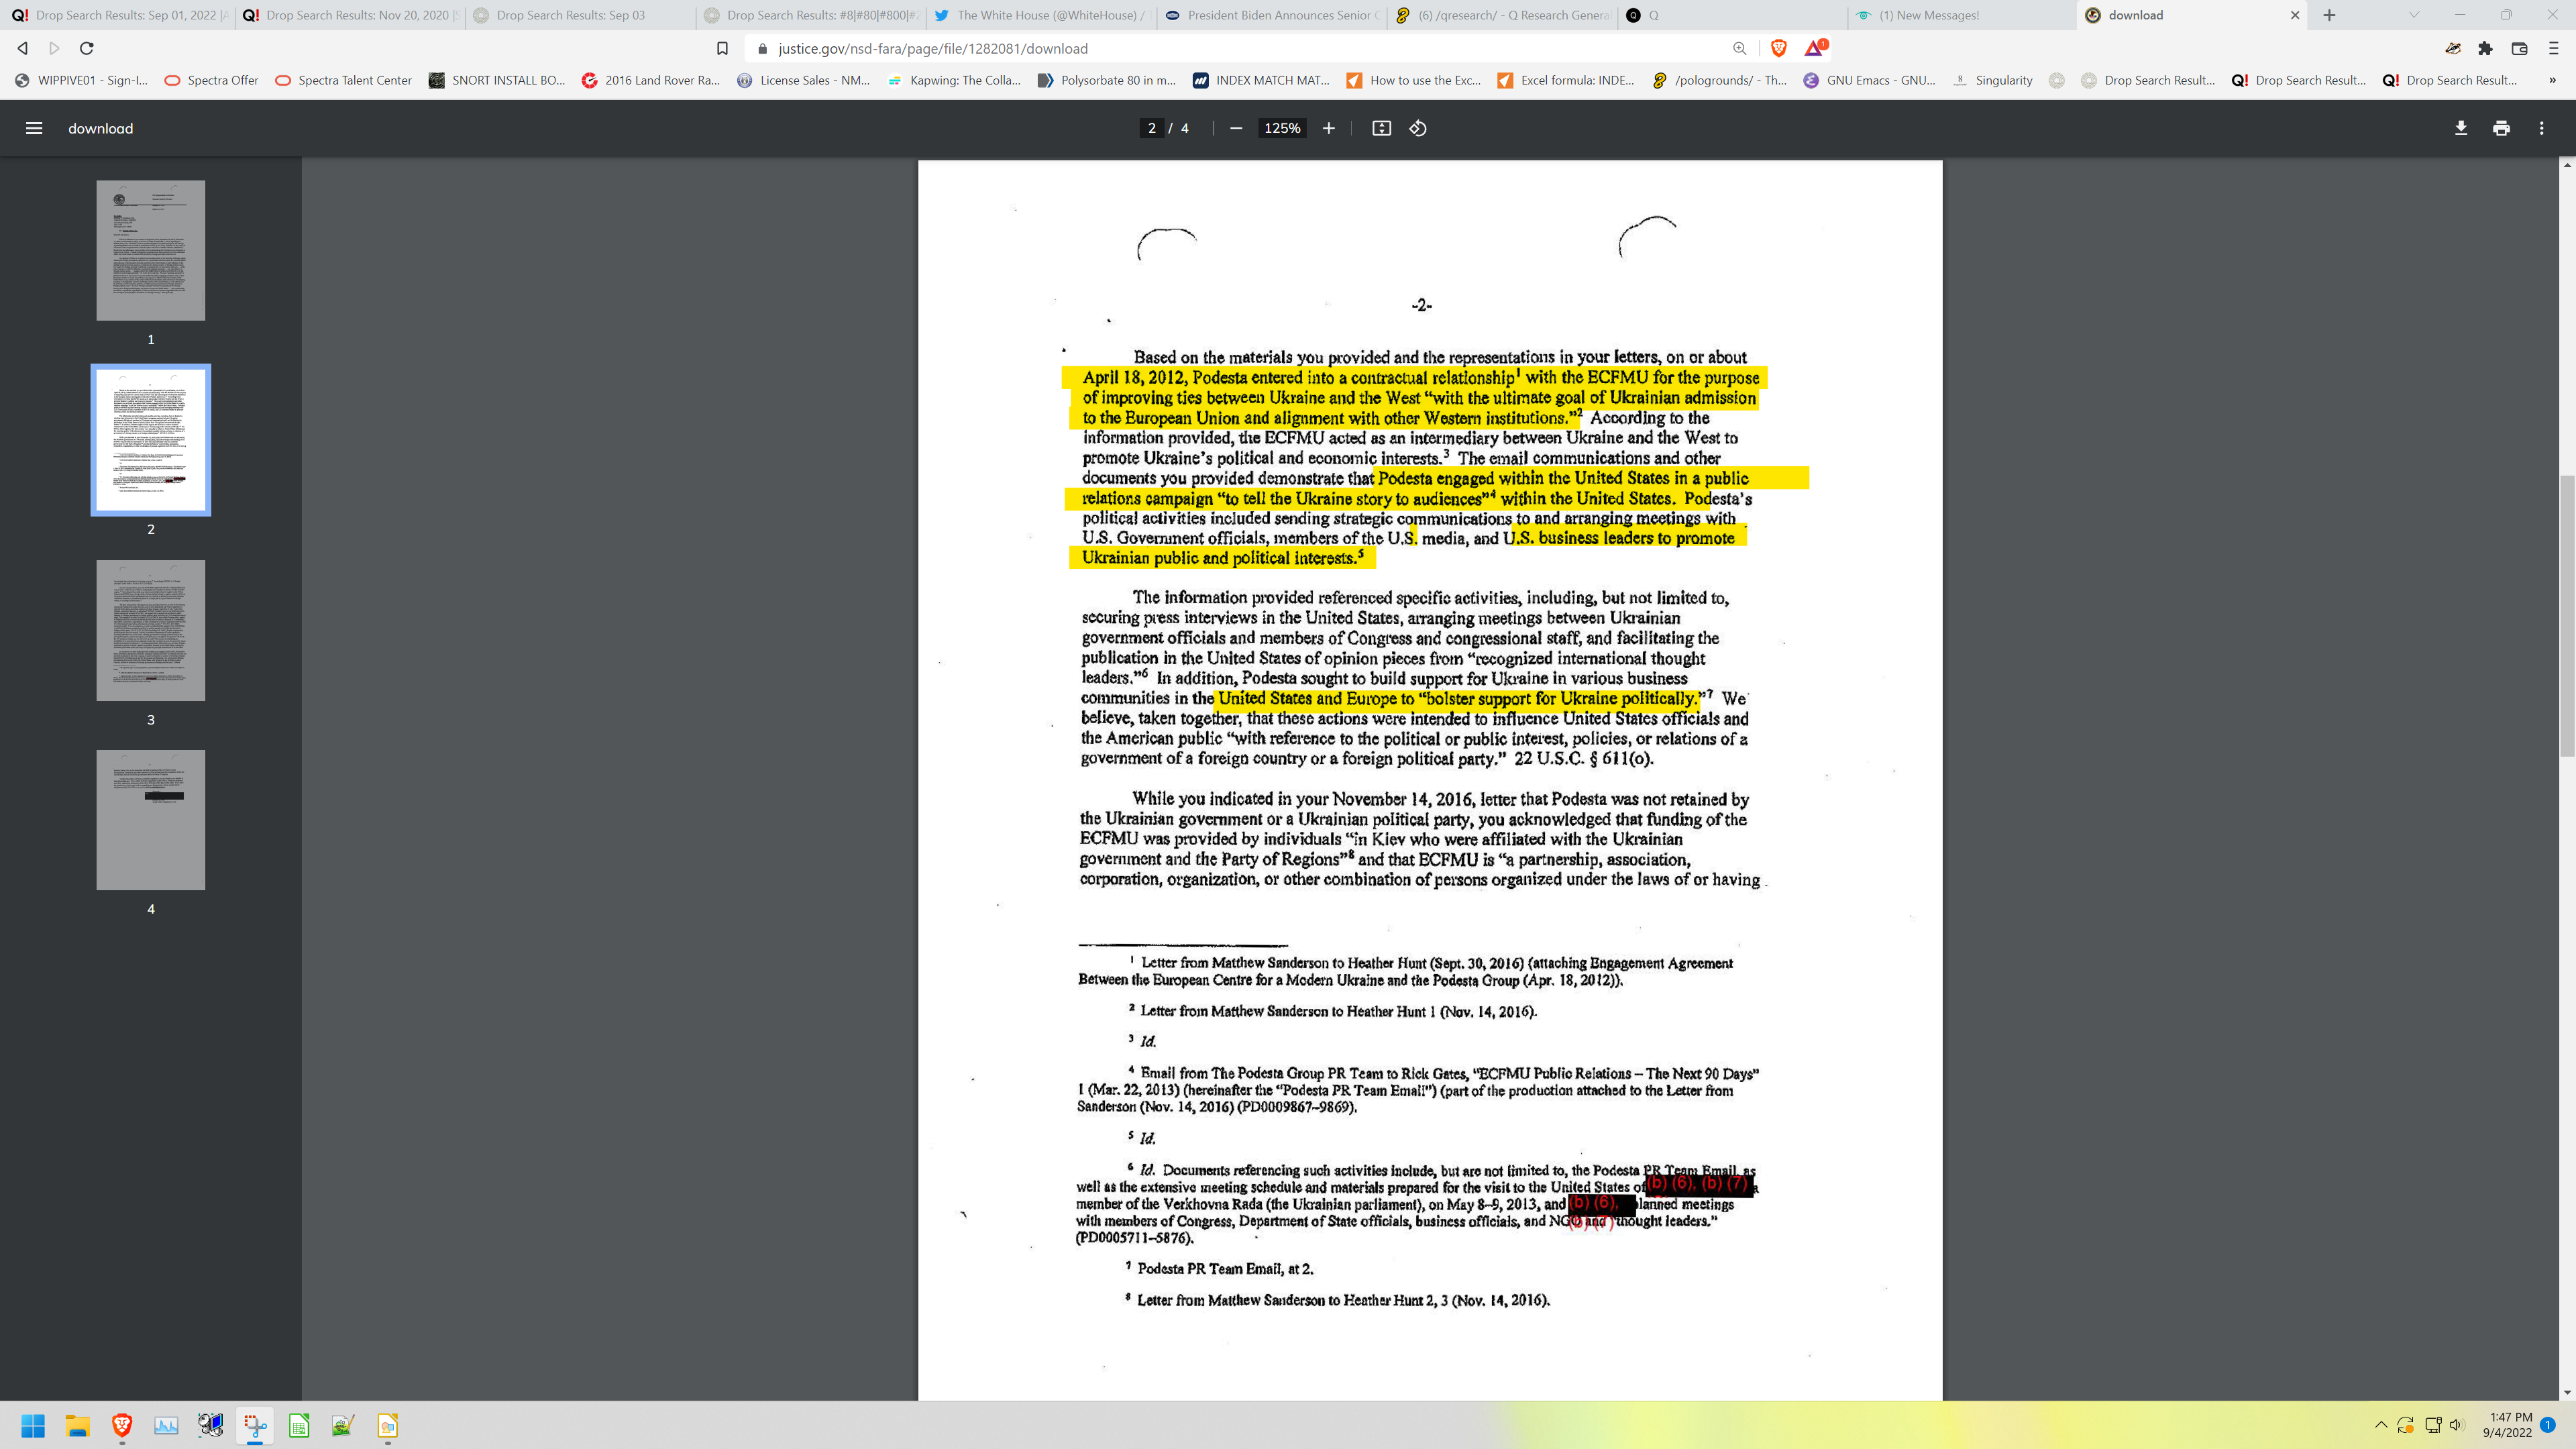Image resolution: width=2576 pixels, height=1449 pixels.
Task: Open File Explorer from the taskbar
Action: pos(77,1426)
